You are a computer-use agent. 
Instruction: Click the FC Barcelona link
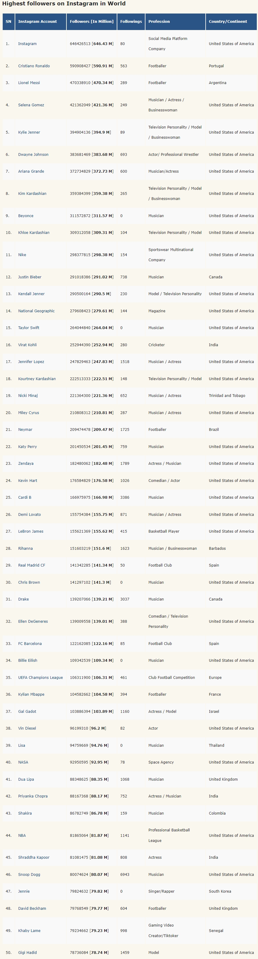30,644
